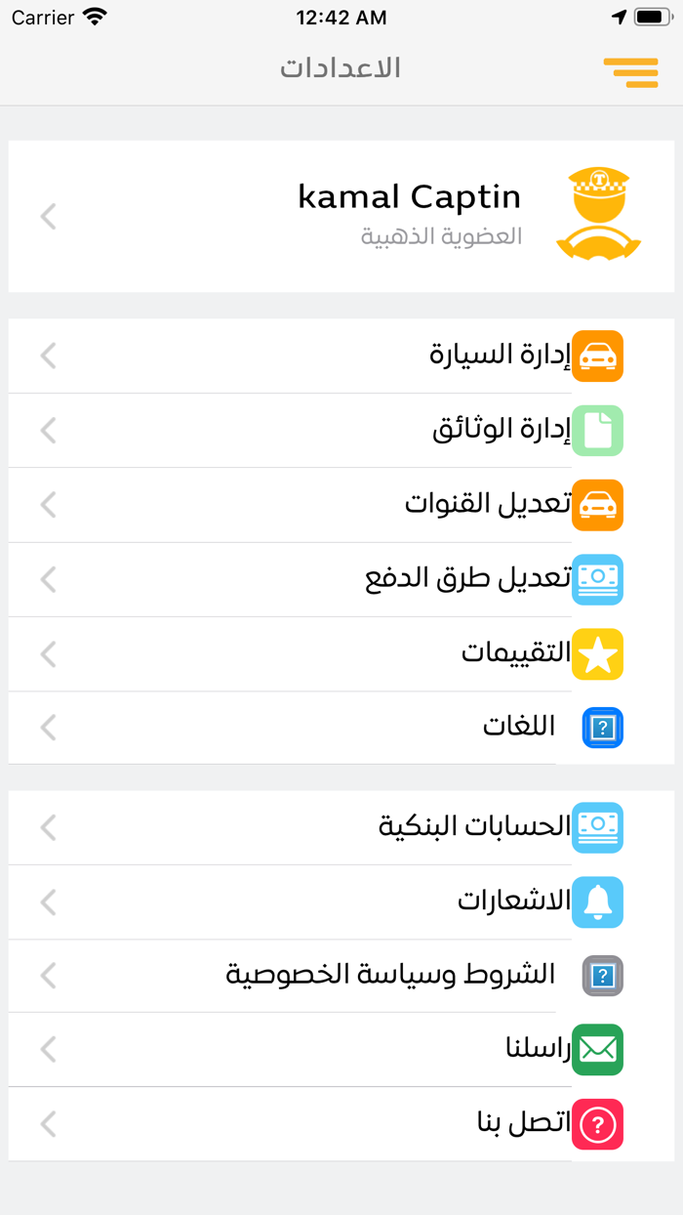Expand the الاشعارات row chevron

[x=49, y=901]
